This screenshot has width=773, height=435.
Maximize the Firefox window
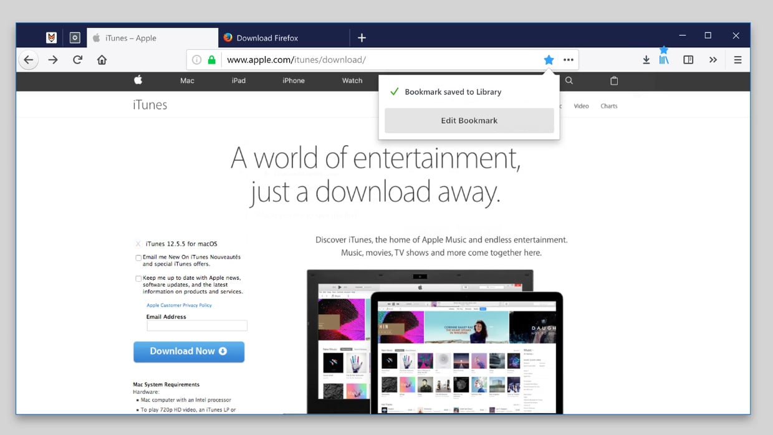point(708,36)
